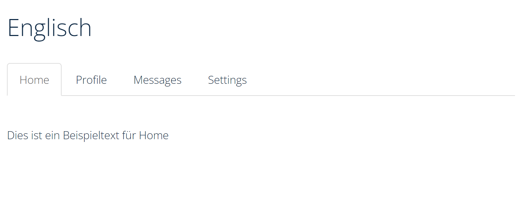Click the active Home tab
Image resolution: width=524 pixels, height=224 pixels.
click(34, 80)
